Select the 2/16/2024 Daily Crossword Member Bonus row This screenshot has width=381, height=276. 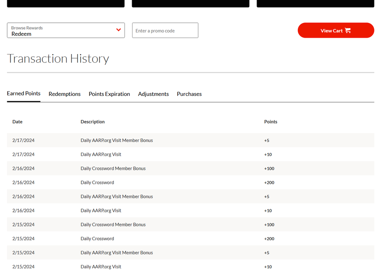coord(113,169)
